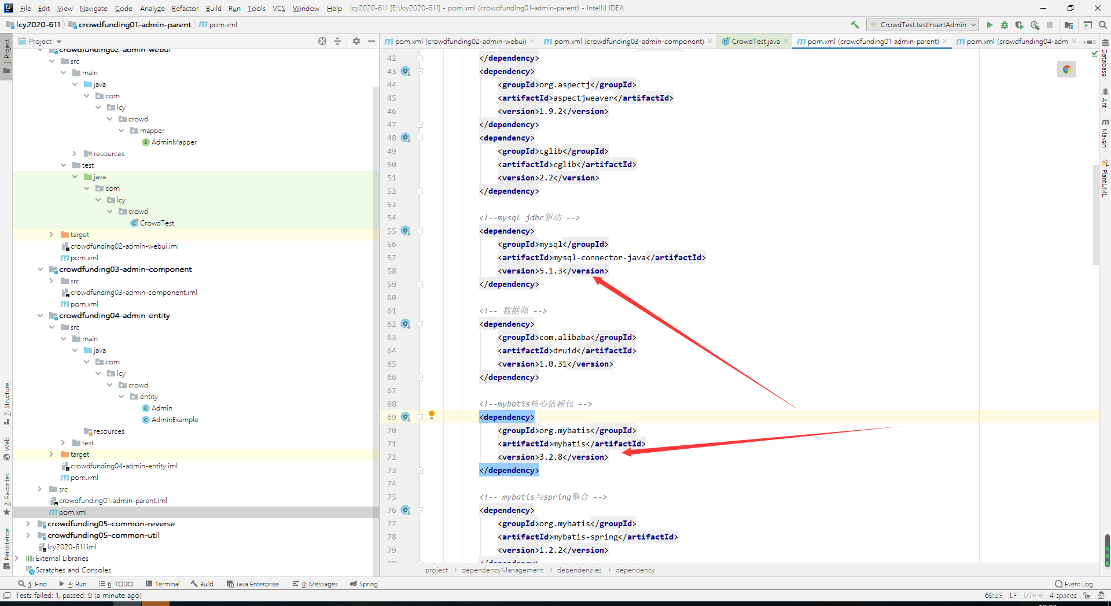Click the inspector hector icon in status bar
This screenshot has height=606, width=1111.
[1101, 596]
